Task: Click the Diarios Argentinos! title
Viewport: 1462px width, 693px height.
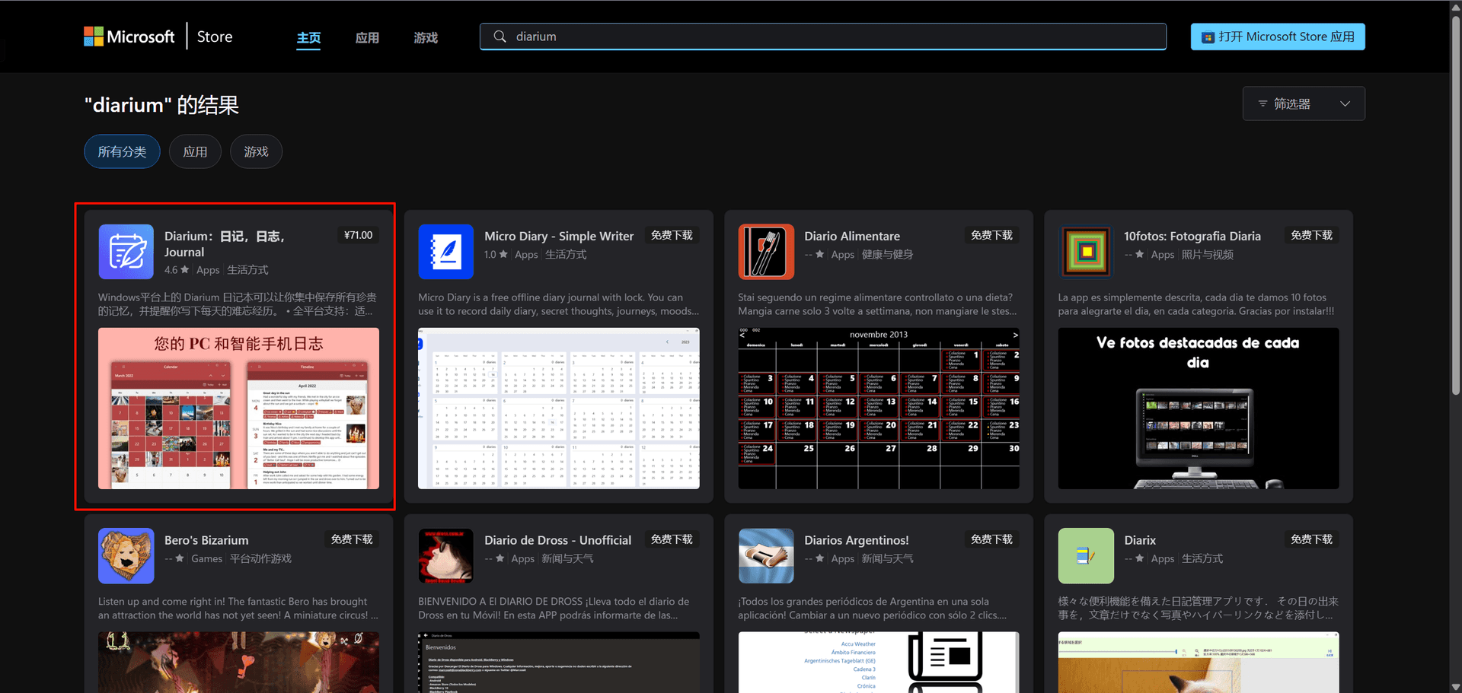Action: click(x=857, y=540)
